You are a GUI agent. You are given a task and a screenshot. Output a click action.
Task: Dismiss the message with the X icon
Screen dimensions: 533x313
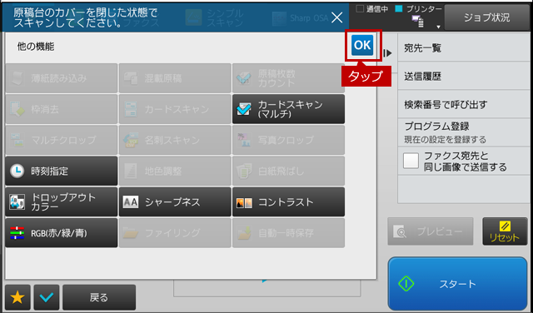tap(336, 17)
